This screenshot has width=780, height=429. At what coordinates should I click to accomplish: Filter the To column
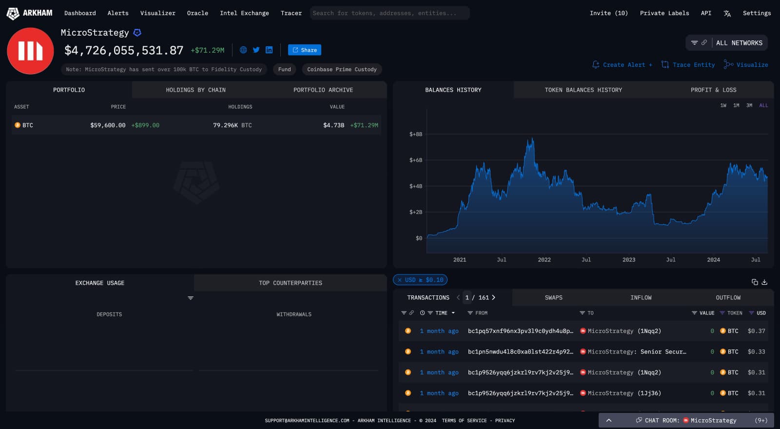582,313
